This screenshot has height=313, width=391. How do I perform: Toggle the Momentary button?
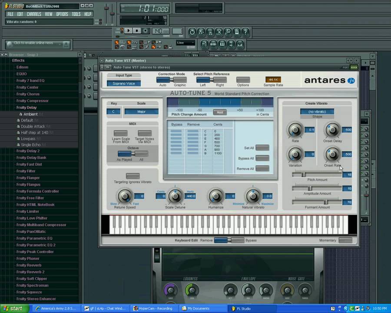click(345, 240)
